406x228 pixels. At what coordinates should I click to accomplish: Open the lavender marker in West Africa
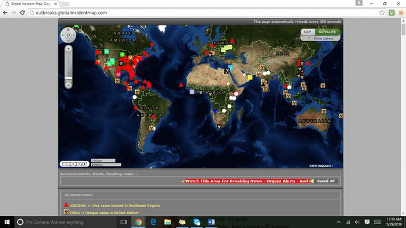(x=192, y=92)
